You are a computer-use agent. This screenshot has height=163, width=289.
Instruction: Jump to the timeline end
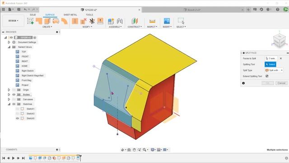[23, 158]
